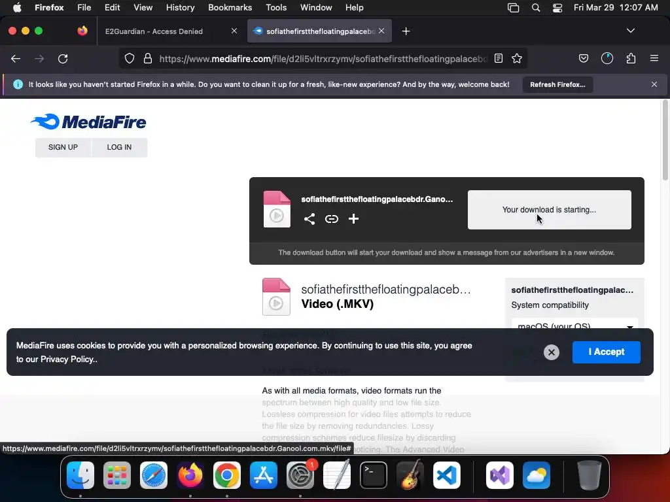Image resolution: width=670 pixels, height=502 pixels.
Task: Launch Safari from the dock
Action: point(154,475)
